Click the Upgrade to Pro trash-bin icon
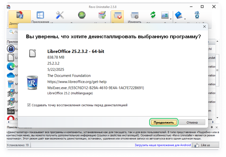The image size is (226, 157). pyautogui.click(x=197, y=15)
